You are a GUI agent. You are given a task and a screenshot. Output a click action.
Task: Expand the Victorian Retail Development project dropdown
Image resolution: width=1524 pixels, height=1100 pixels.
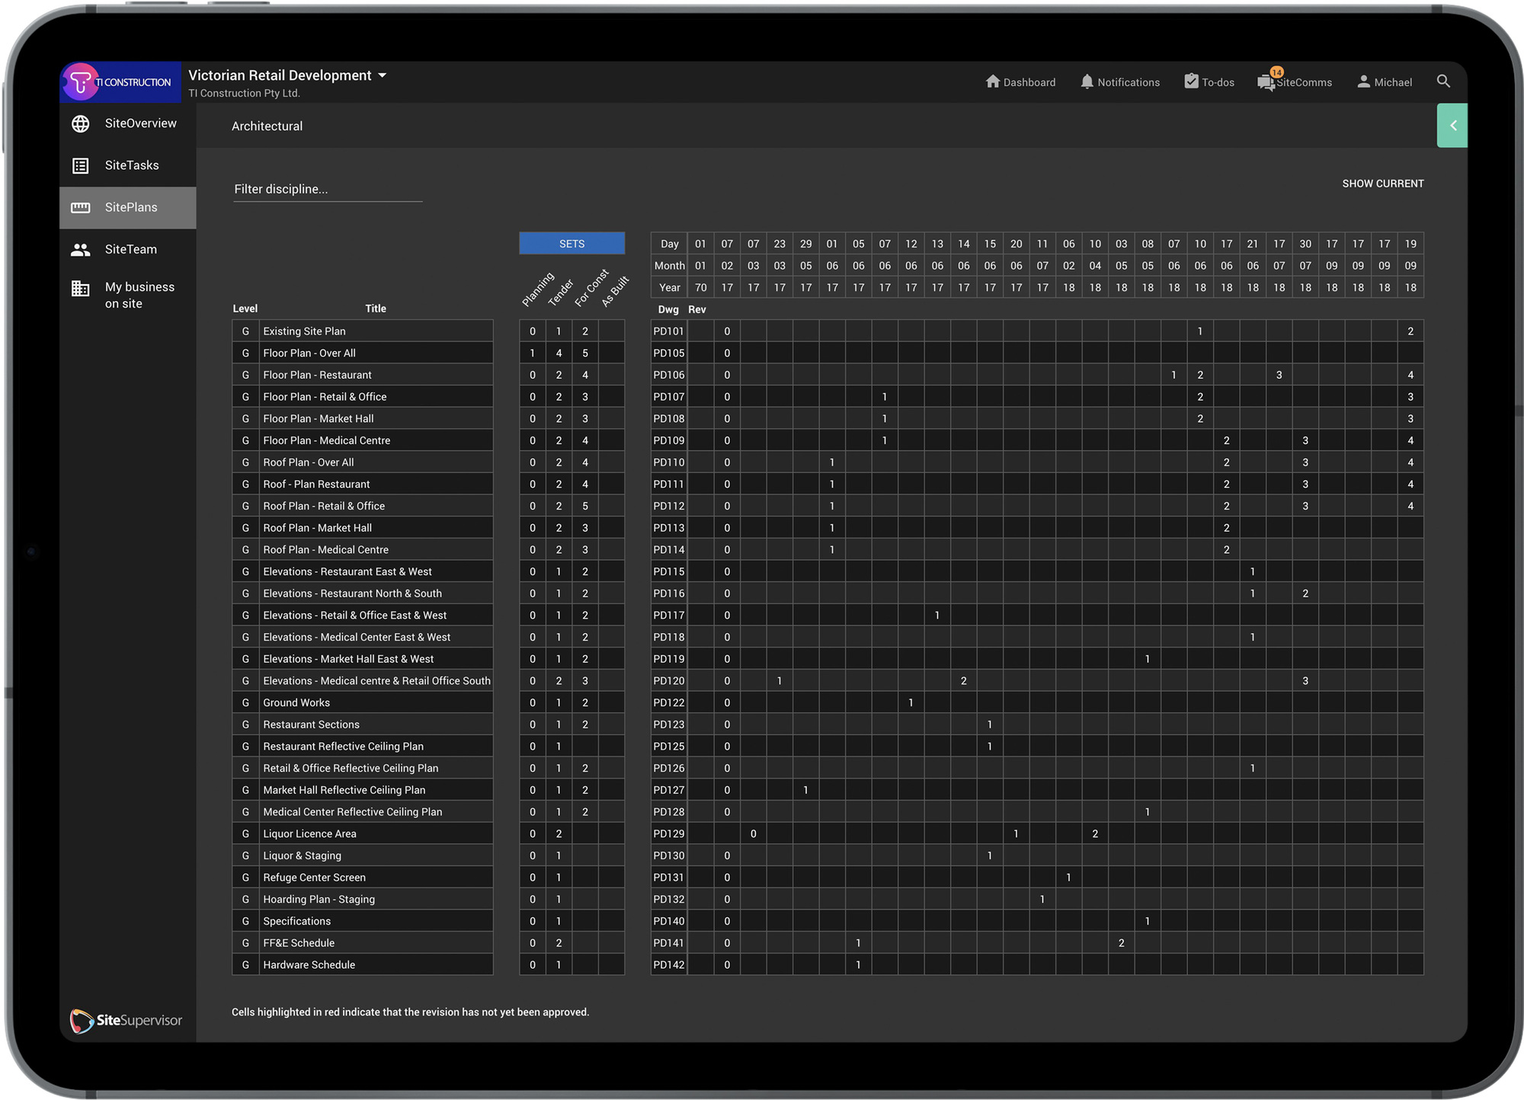click(383, 75)
